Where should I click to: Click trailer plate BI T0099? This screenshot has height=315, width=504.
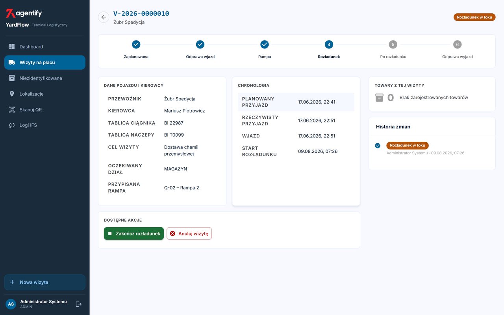pos(174,135)
